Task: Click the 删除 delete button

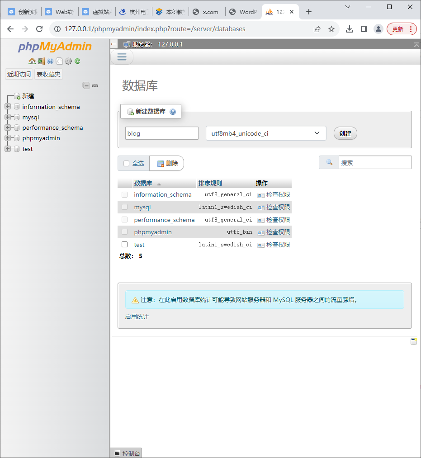Action: coord(167,163)
